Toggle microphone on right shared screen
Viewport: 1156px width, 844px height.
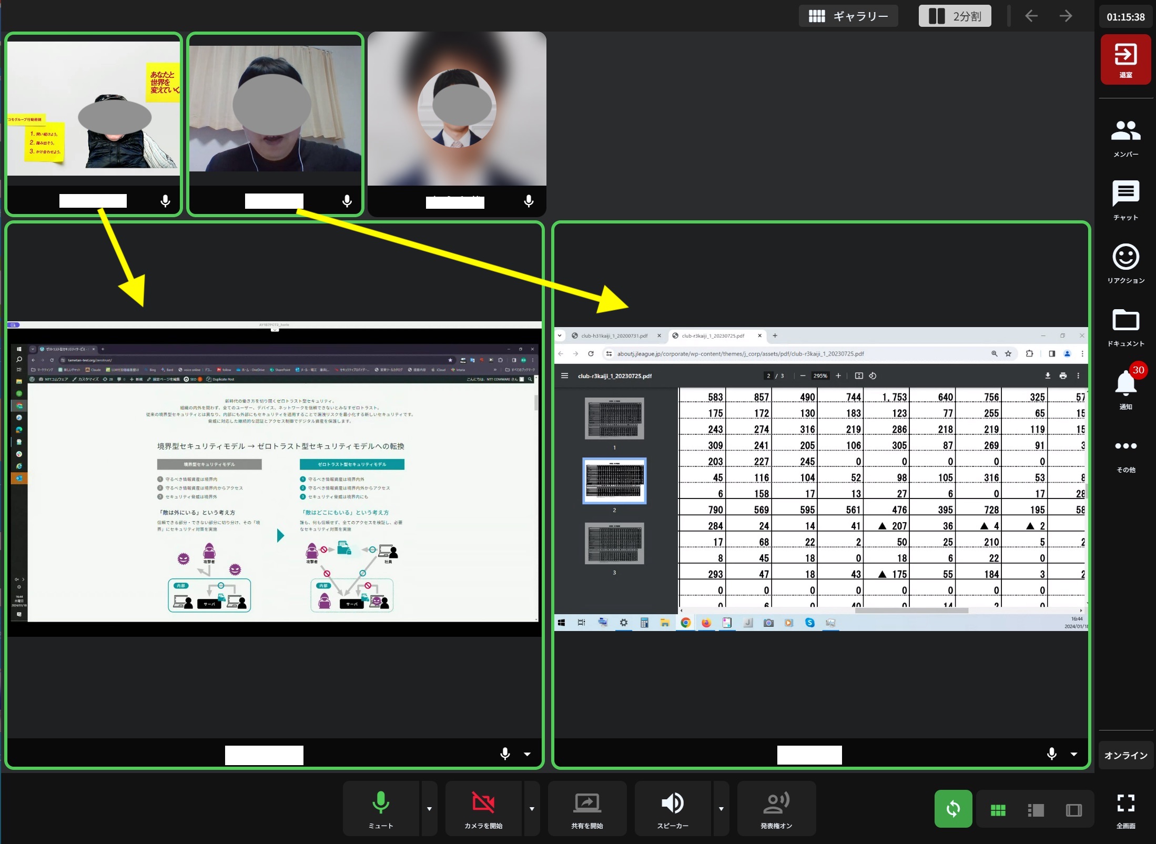[x=1051, y=754]
